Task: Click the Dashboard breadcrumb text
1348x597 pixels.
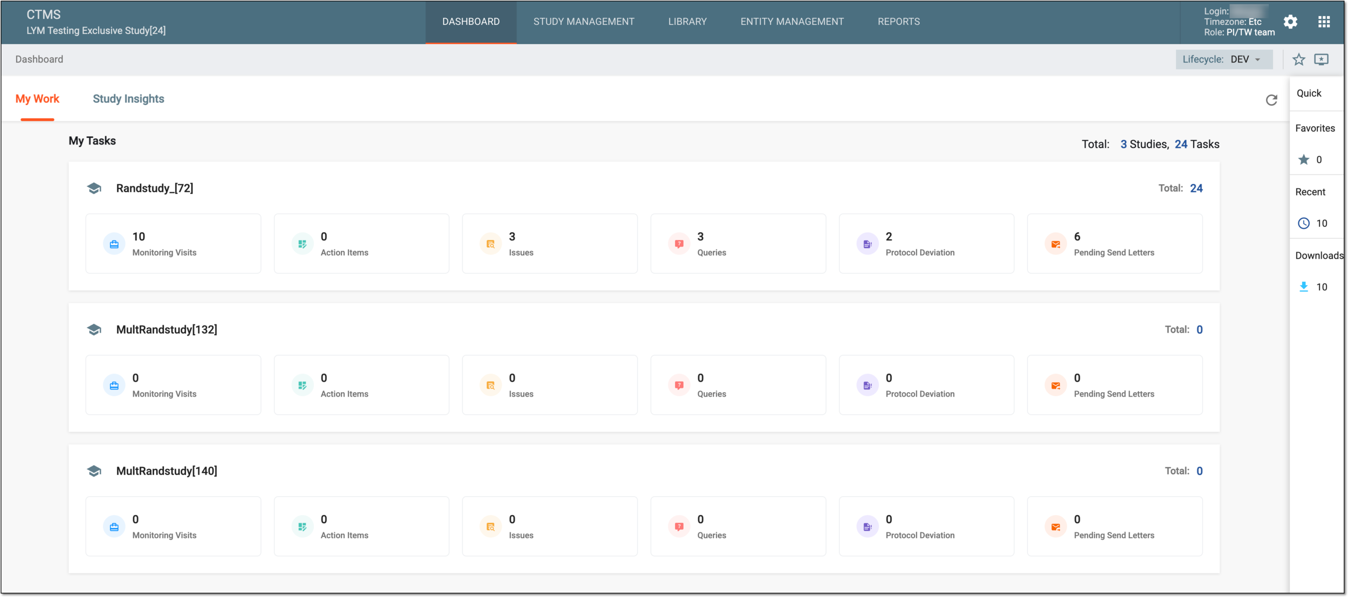Action: [x=39, y=59]
